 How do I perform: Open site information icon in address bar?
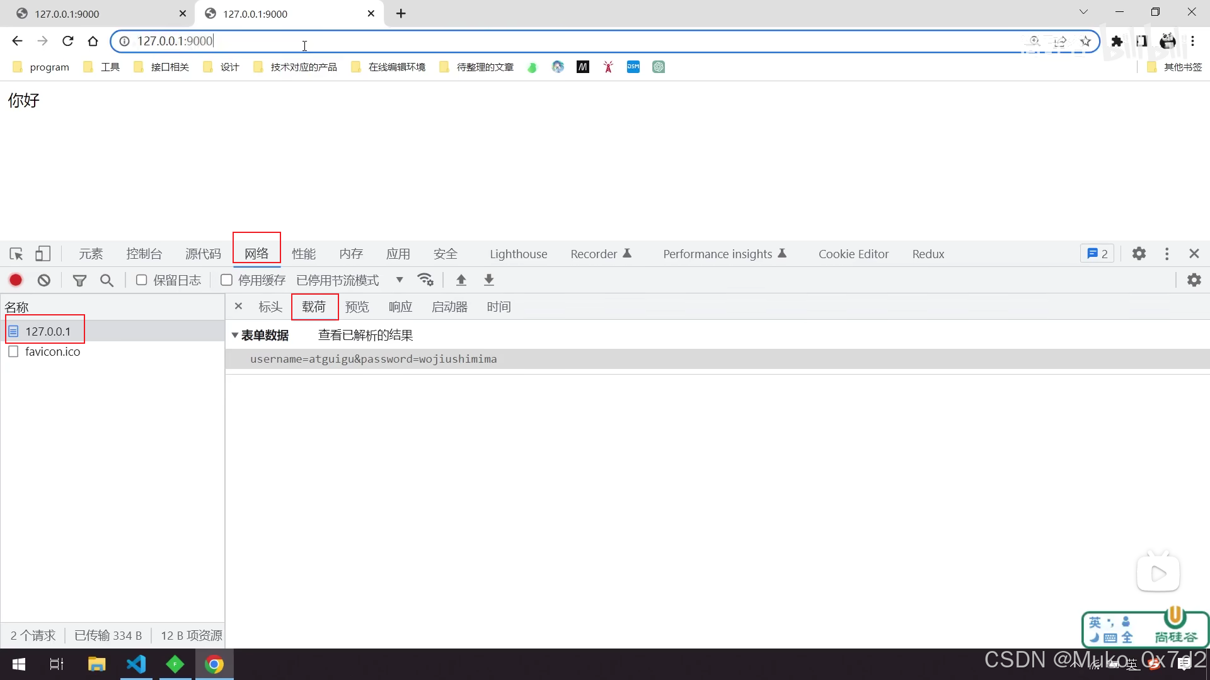(124, 41)
